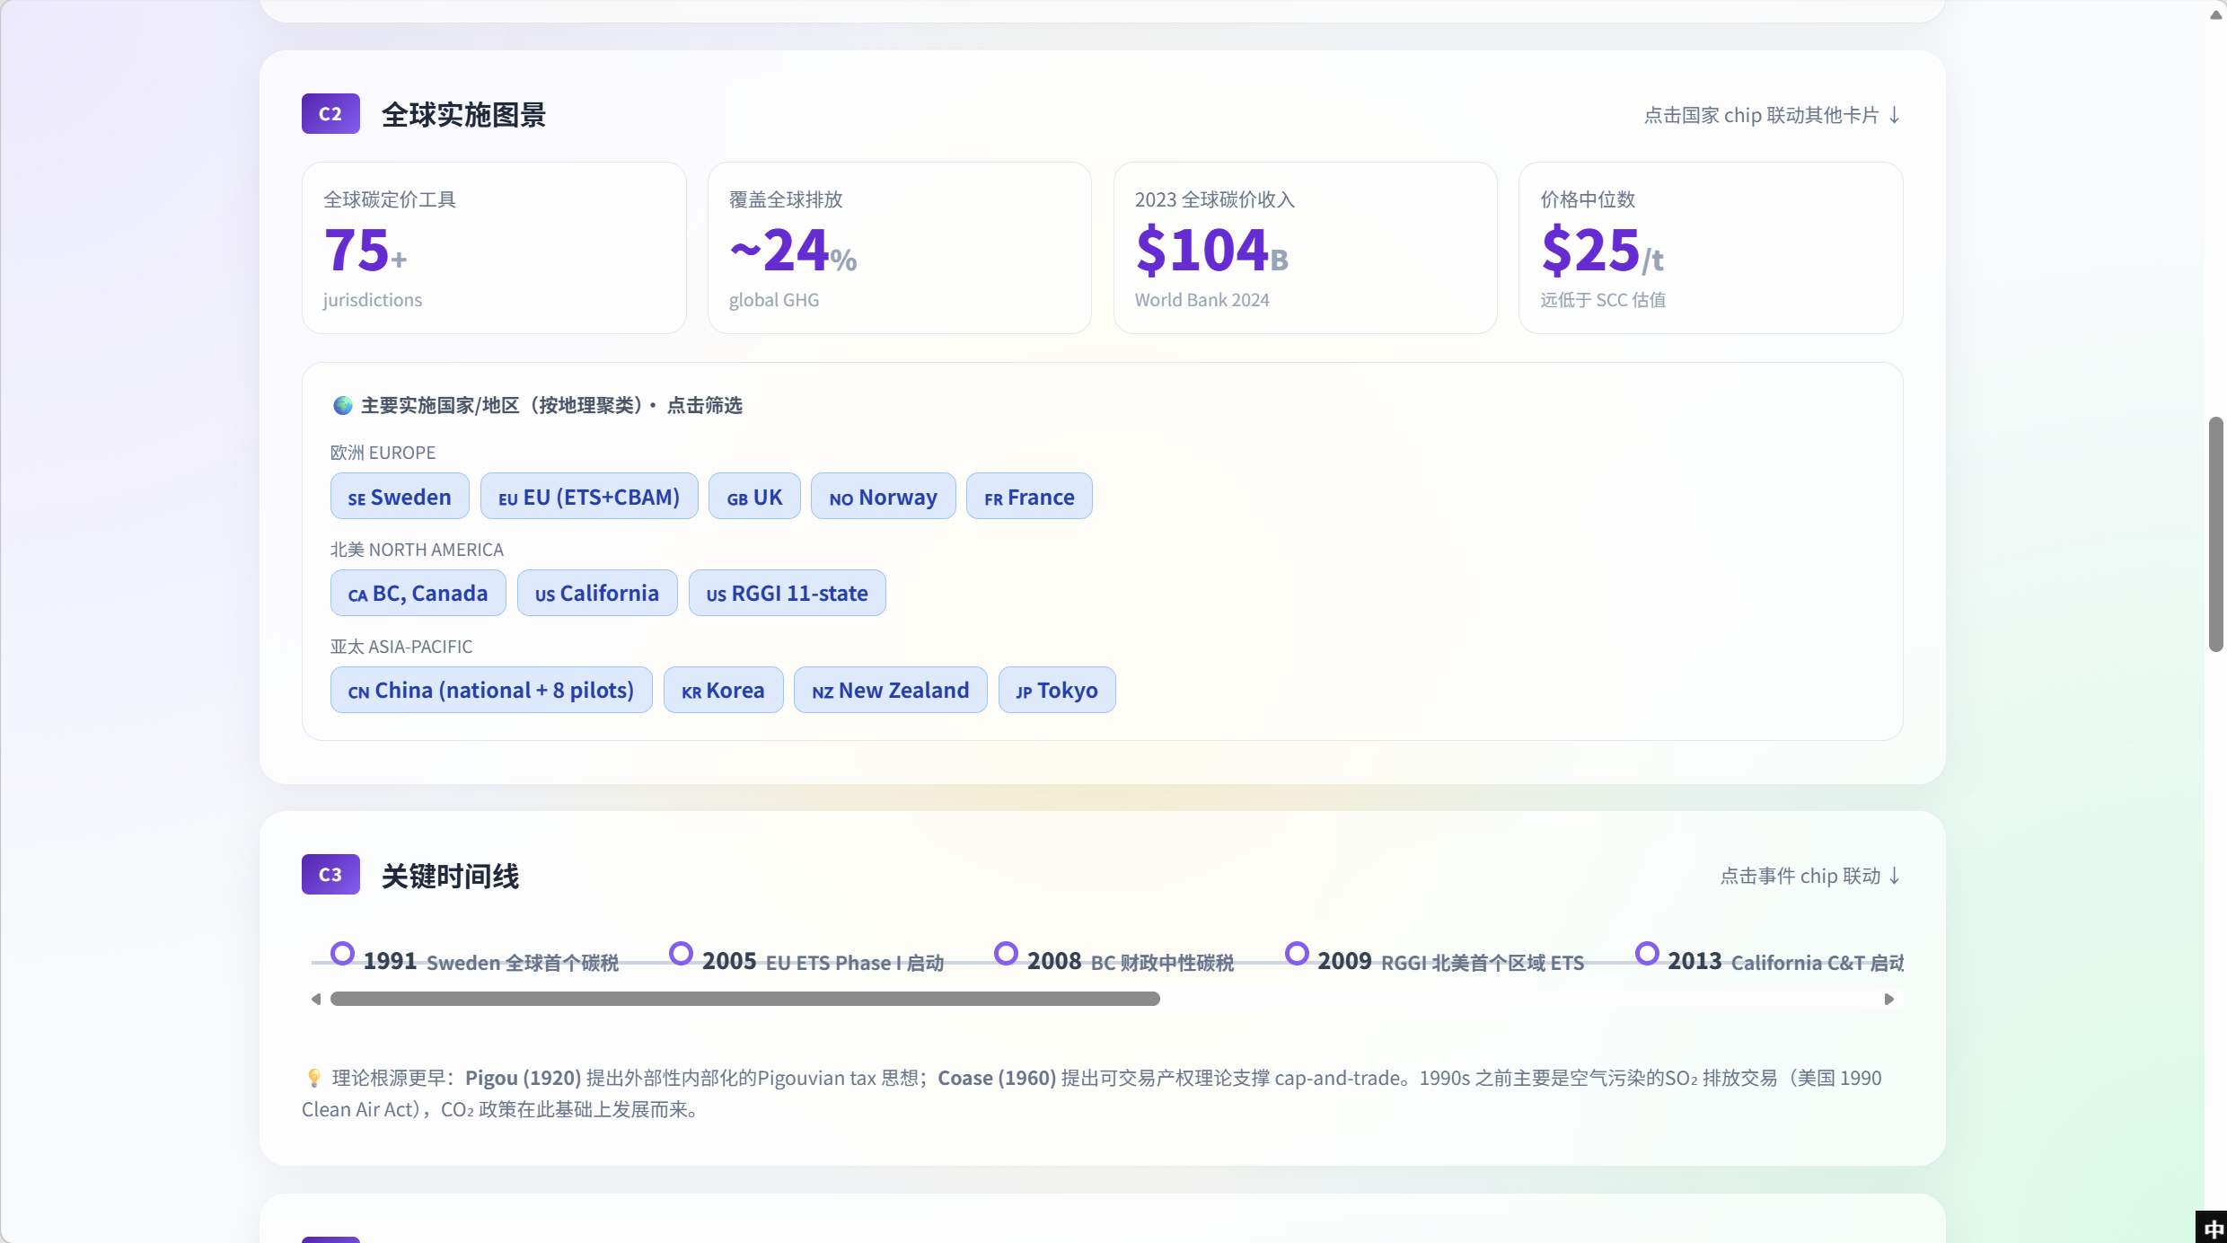Filter by Norway chip
The width and height of the screenshot is (2227, 1243).
[x=883, y=497]
